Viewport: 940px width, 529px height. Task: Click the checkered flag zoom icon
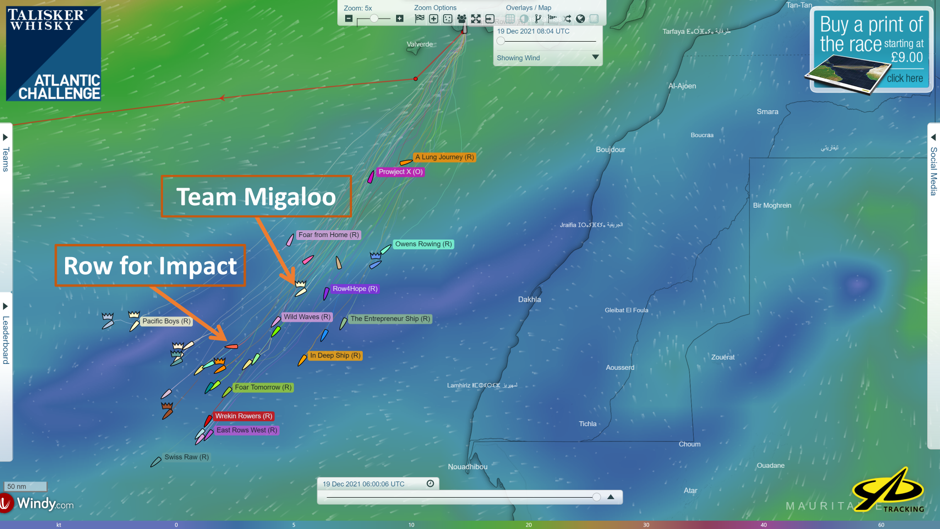coord(420,19)
